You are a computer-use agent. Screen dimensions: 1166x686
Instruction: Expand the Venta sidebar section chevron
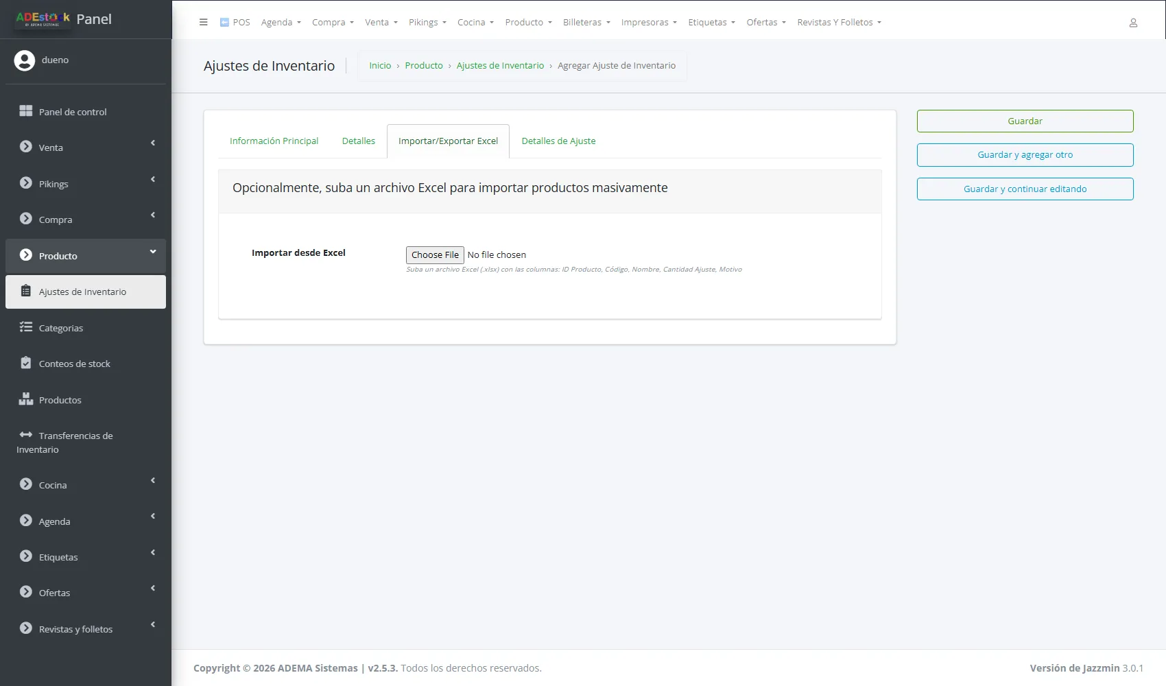pos(153,143)
